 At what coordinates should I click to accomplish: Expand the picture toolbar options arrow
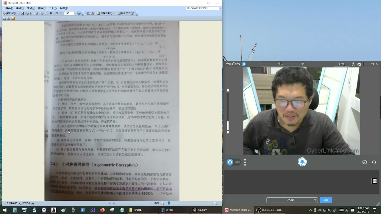pyautogui.click(x=137, y=14)
